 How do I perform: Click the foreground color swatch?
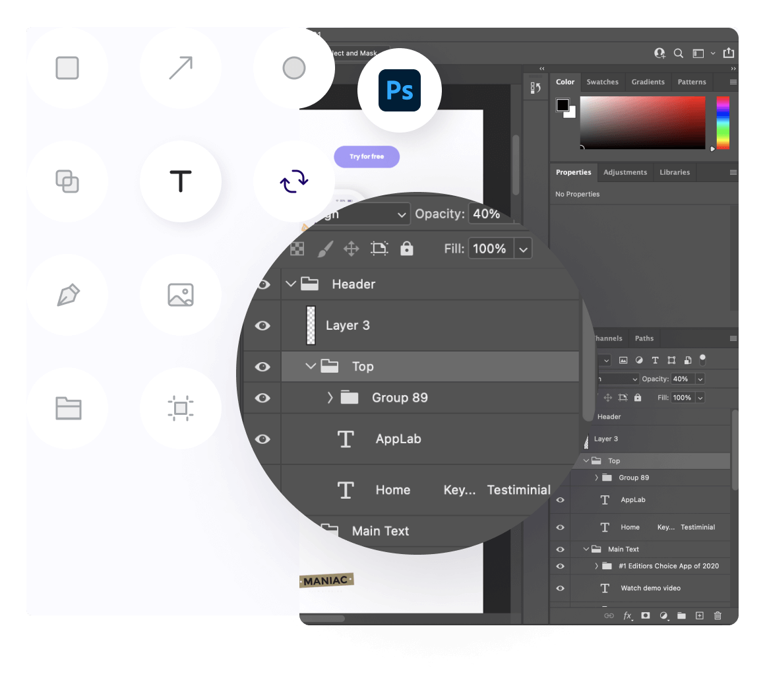pos(563,105)
